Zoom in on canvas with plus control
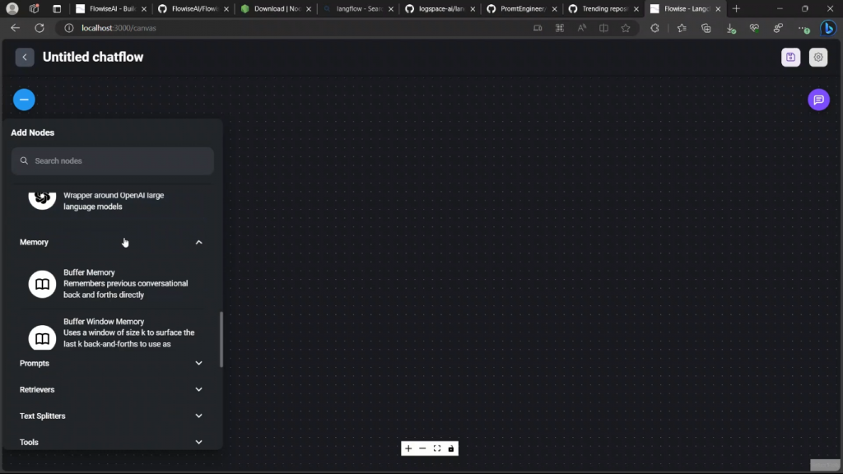843x474 pixels. click(x=408, y=448)
